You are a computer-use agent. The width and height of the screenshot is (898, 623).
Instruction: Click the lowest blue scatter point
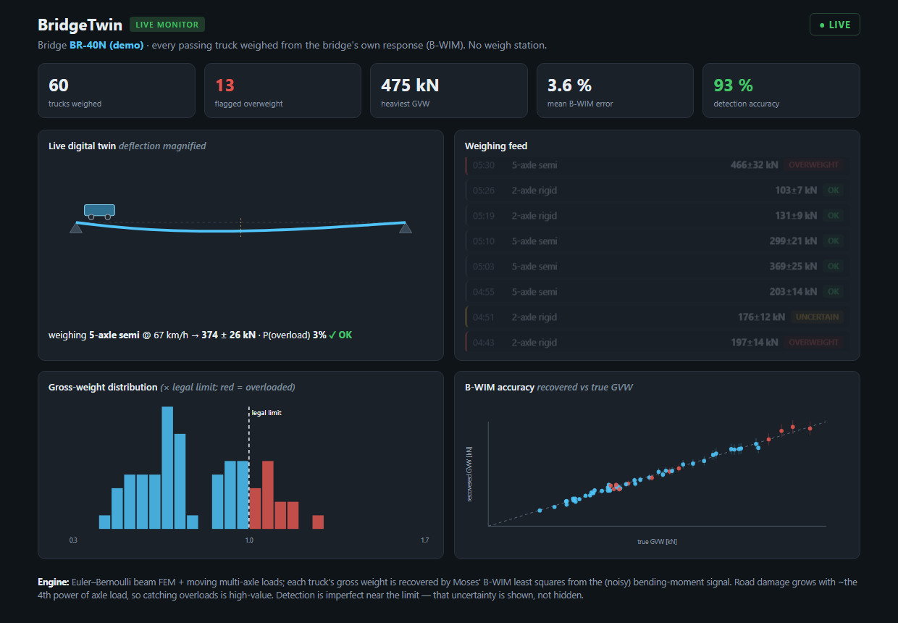(x=540, y=511)
